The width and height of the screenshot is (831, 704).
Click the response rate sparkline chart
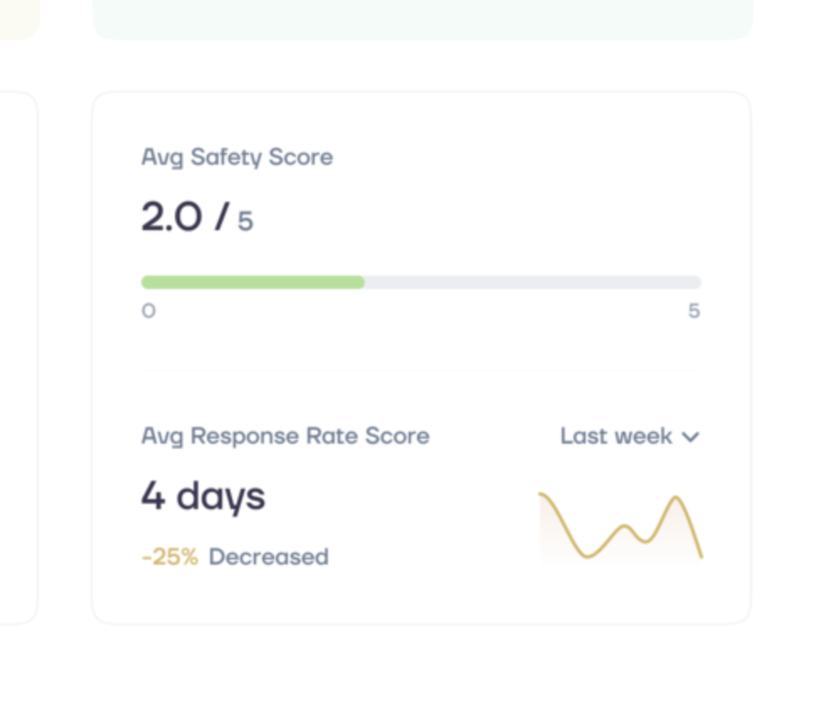coord(620,528)
